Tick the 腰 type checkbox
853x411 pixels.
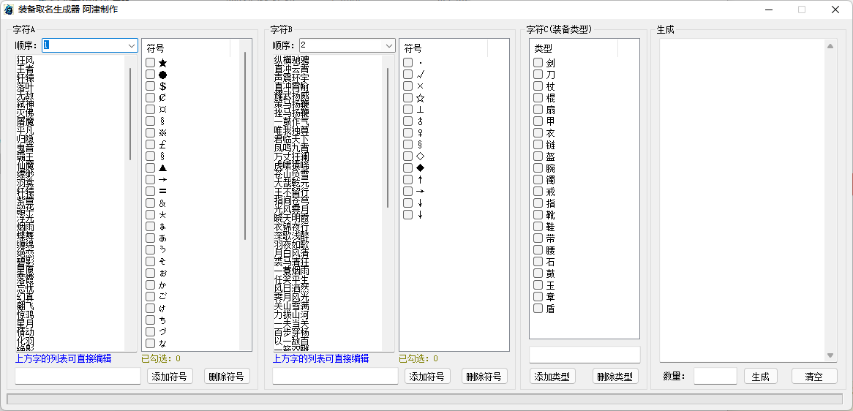538,249
